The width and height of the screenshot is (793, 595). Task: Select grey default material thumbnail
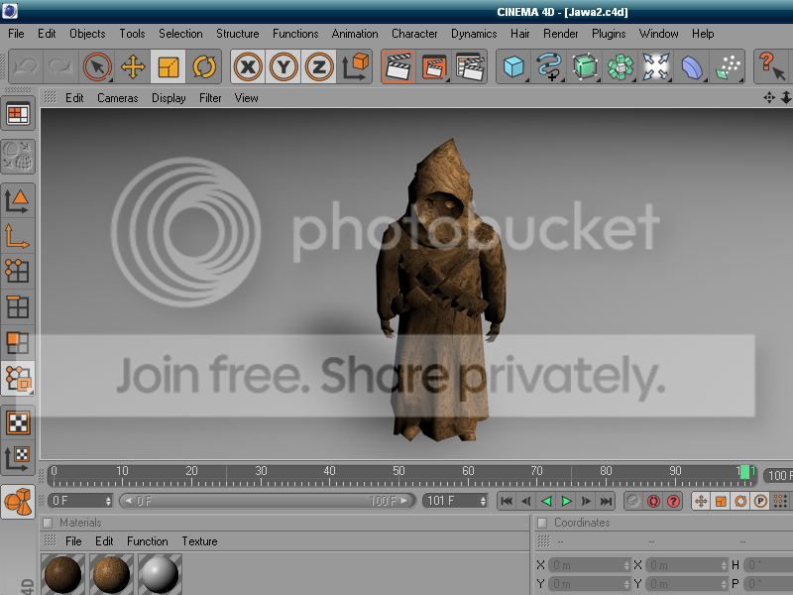point(160,574)
